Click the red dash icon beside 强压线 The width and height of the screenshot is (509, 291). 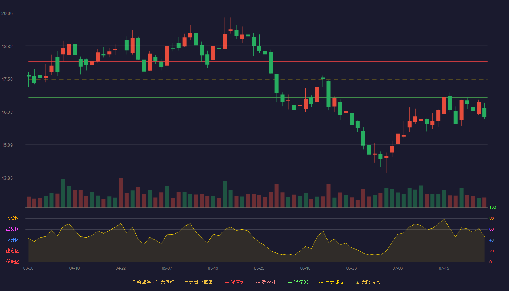pos(227,282)
